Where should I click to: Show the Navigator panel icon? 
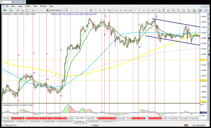22,10
